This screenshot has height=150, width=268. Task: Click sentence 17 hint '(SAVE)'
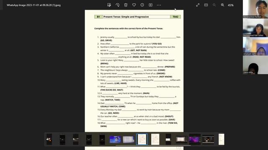click(x=172, y=120)
